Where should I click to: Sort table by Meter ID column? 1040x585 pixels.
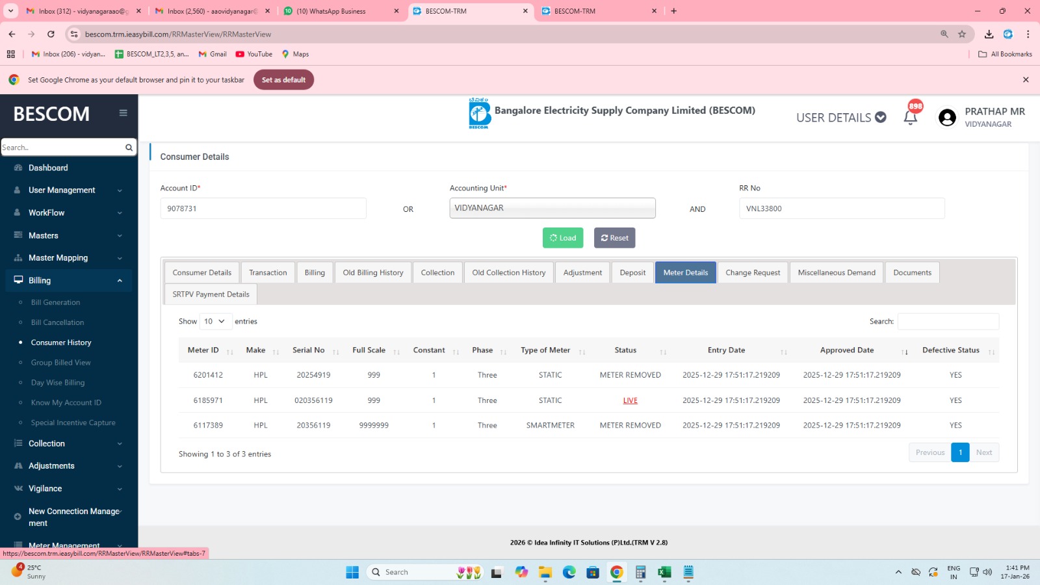click(x=203, y=350)
